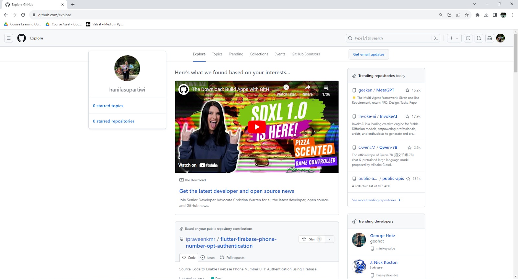Open the browser extensions puzzle icon
Viewport: 518px width, 279px height.
pyautogui.click(x=477, y=15)
